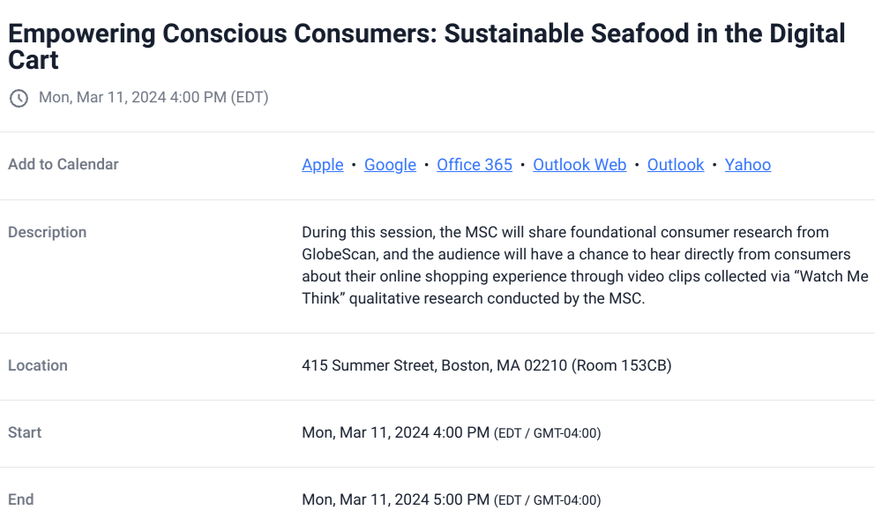Click the Add to Calendar label
875x525 pixels.
coord(64,164)
